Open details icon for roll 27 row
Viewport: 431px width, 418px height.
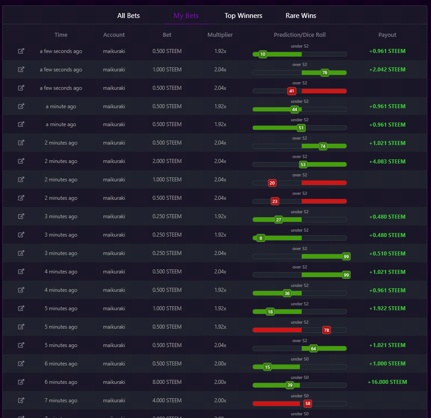[x=21, y=216]
